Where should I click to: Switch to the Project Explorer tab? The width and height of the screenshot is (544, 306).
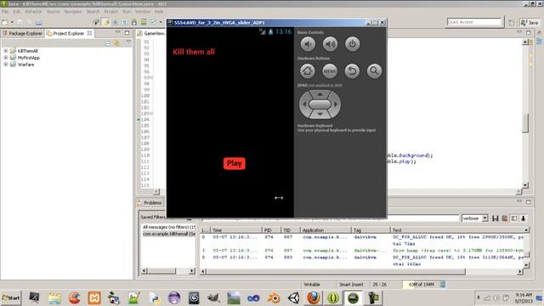[69, 33]
